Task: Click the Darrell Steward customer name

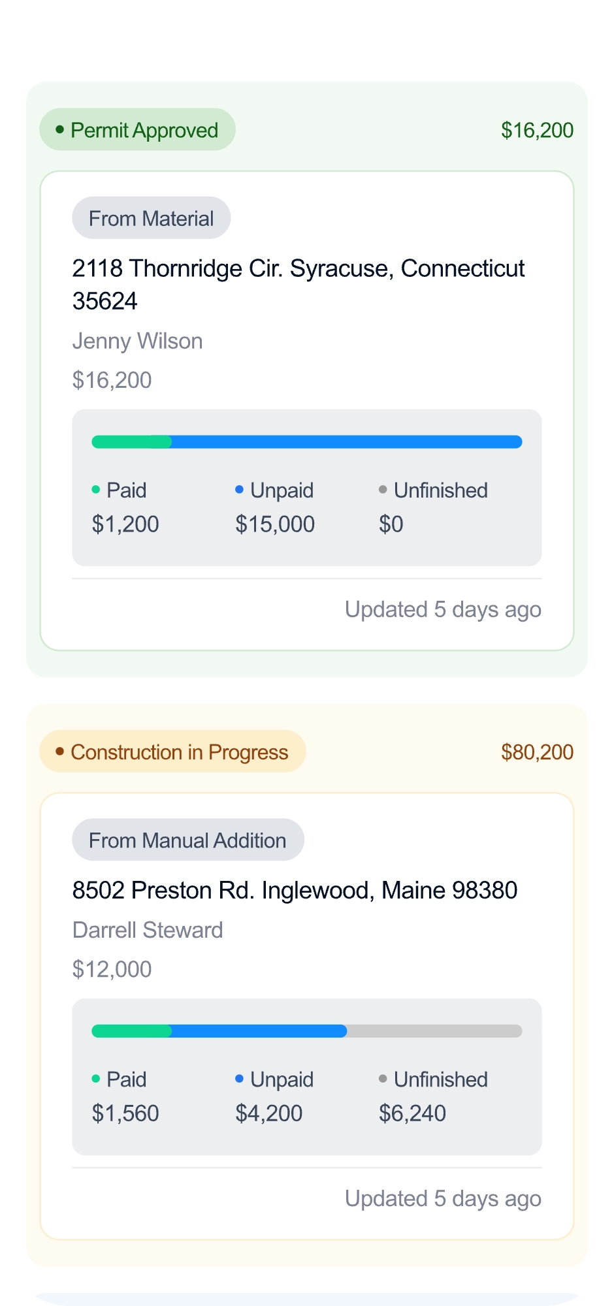Action: pos(148,930)
